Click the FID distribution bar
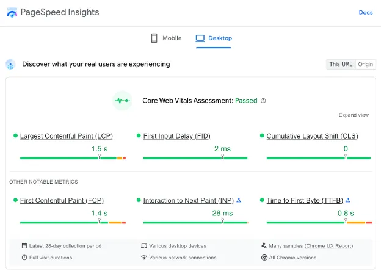The width and height of the screenshot is (381, 274). pos(195,158)
